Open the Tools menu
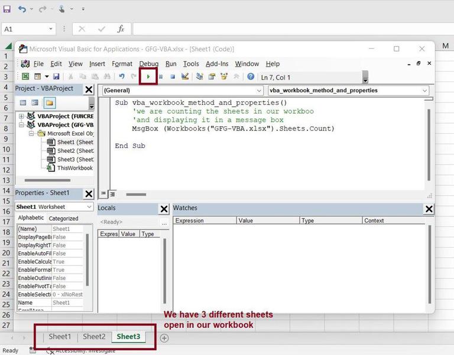This screenshot has width=454, height=355. [191, 64]
